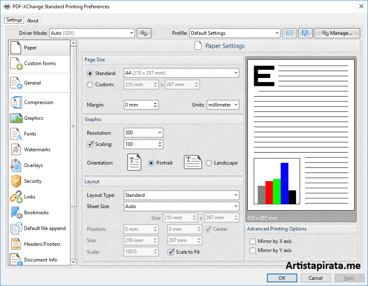The image size is (368, 286).
Task: Expand the Profile selection list
Action: (277, 33)
